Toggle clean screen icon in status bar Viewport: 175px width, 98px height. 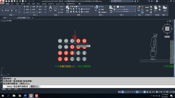171,92
